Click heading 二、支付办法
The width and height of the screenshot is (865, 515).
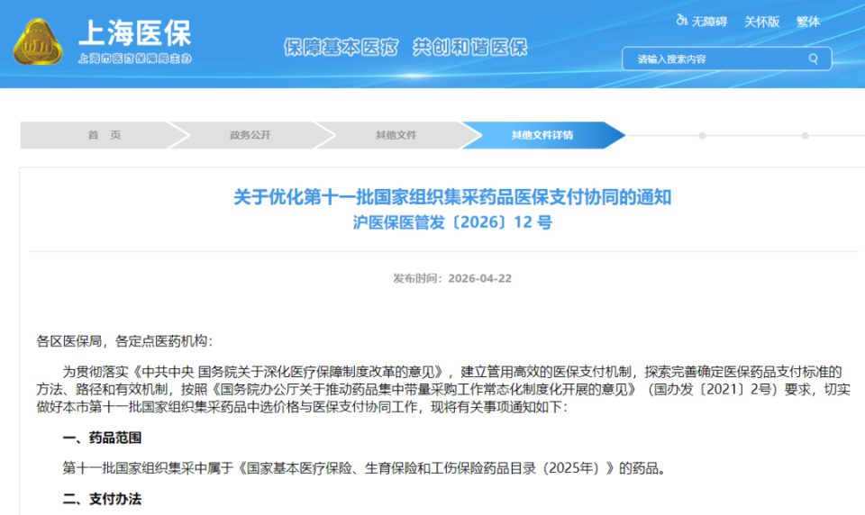point(102,499)
